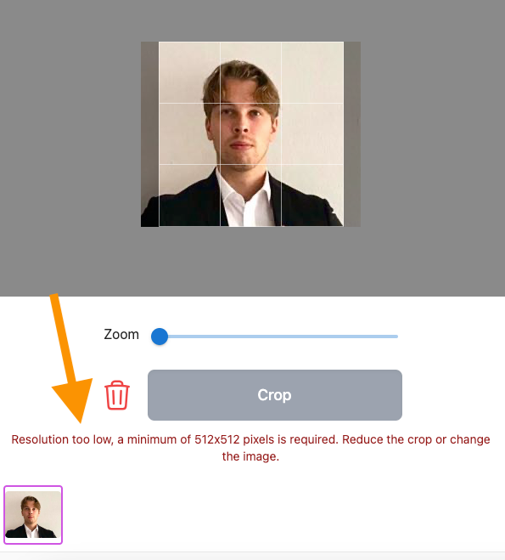The width and height of the screenshot is (505, 560).
Task: Select the portrait thumbnail with the purple border
Action: (x=33, y=515)
